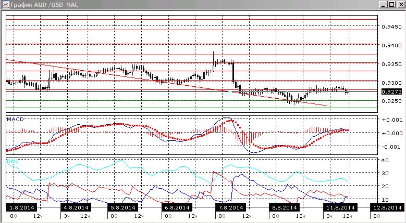Close the AUD/USD chart window

click(400, 4)
